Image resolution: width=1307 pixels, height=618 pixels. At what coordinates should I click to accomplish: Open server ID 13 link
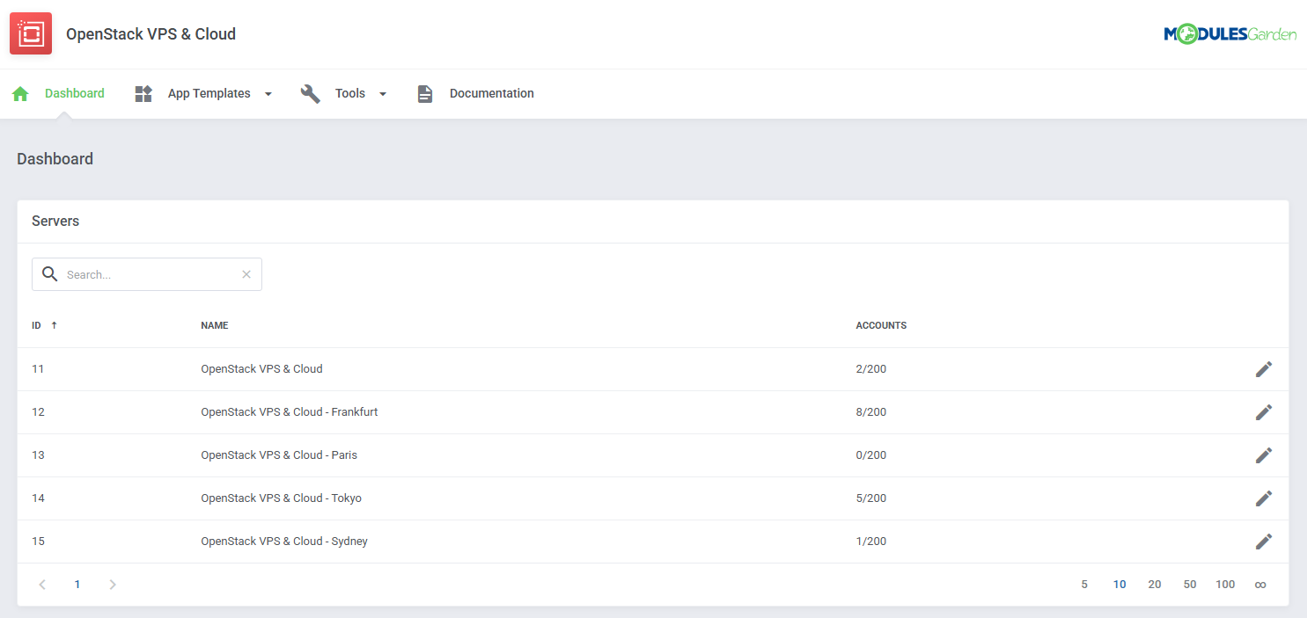[38, 454]
